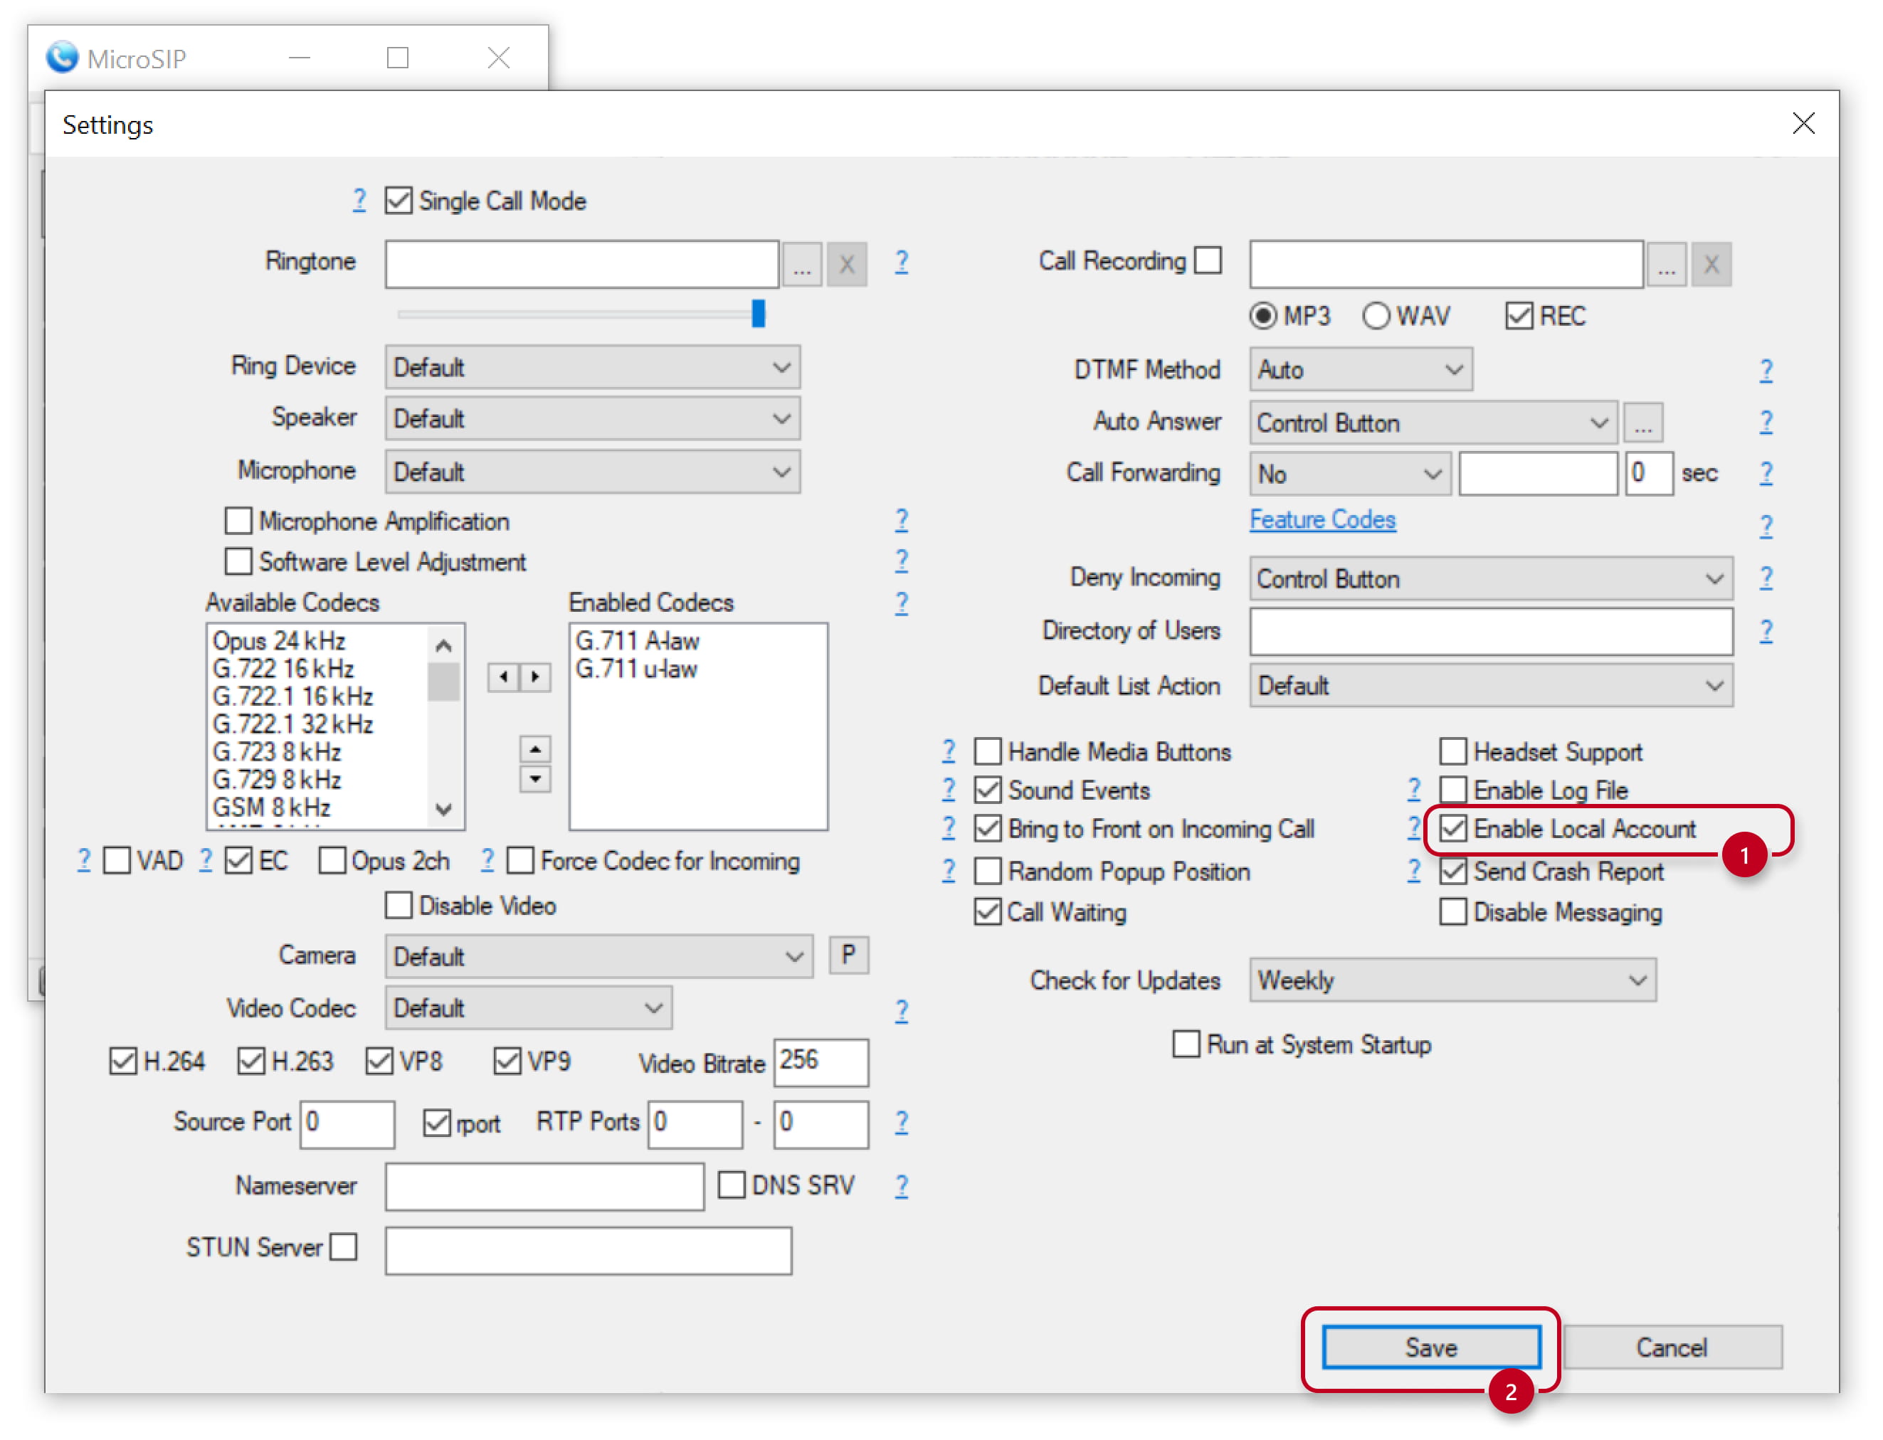Image resolution: width=1883 pixels, height=1440 pixels.
Task: Open help for Video Codec
Action: (901, 1012)
